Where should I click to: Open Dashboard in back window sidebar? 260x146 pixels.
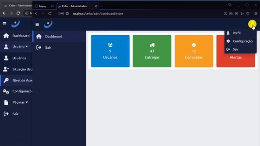(x=16, y=36)
